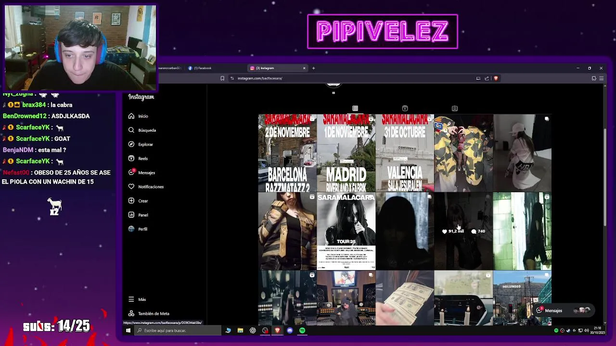Open the Saramalacara Tour 25 post

click(x=346, y=231)
